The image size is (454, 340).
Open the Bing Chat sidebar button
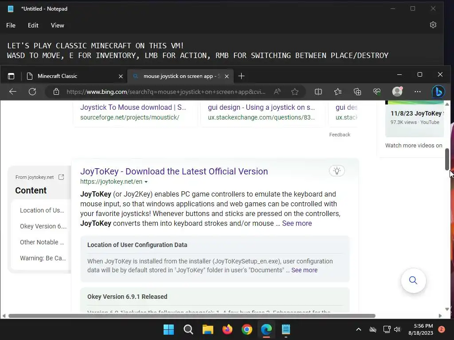(x=438, y=92)
